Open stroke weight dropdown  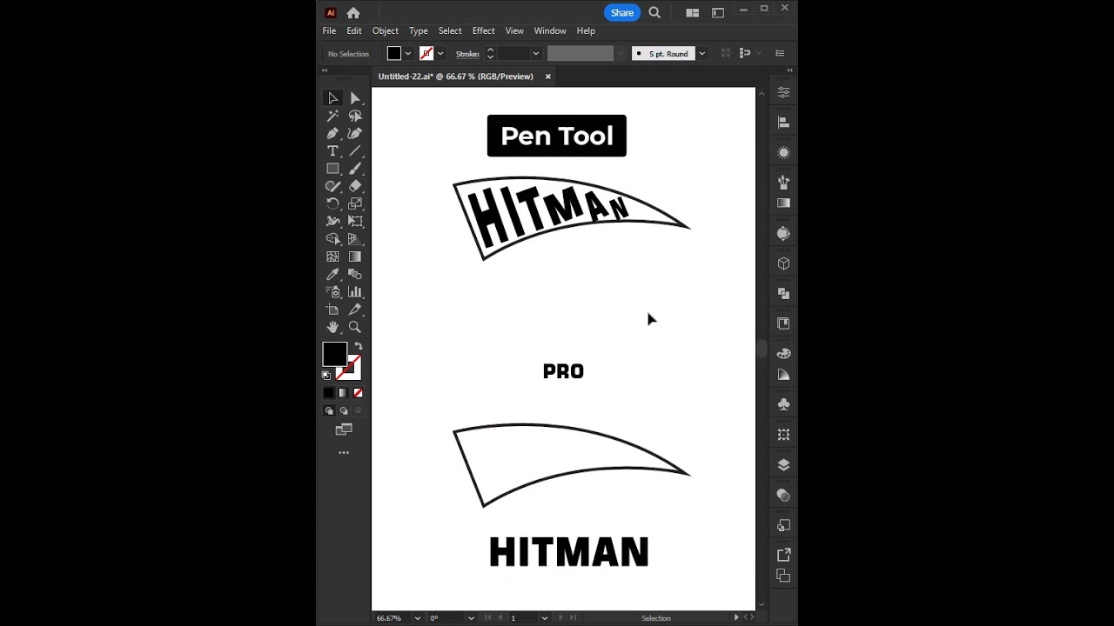click(535, 54)
